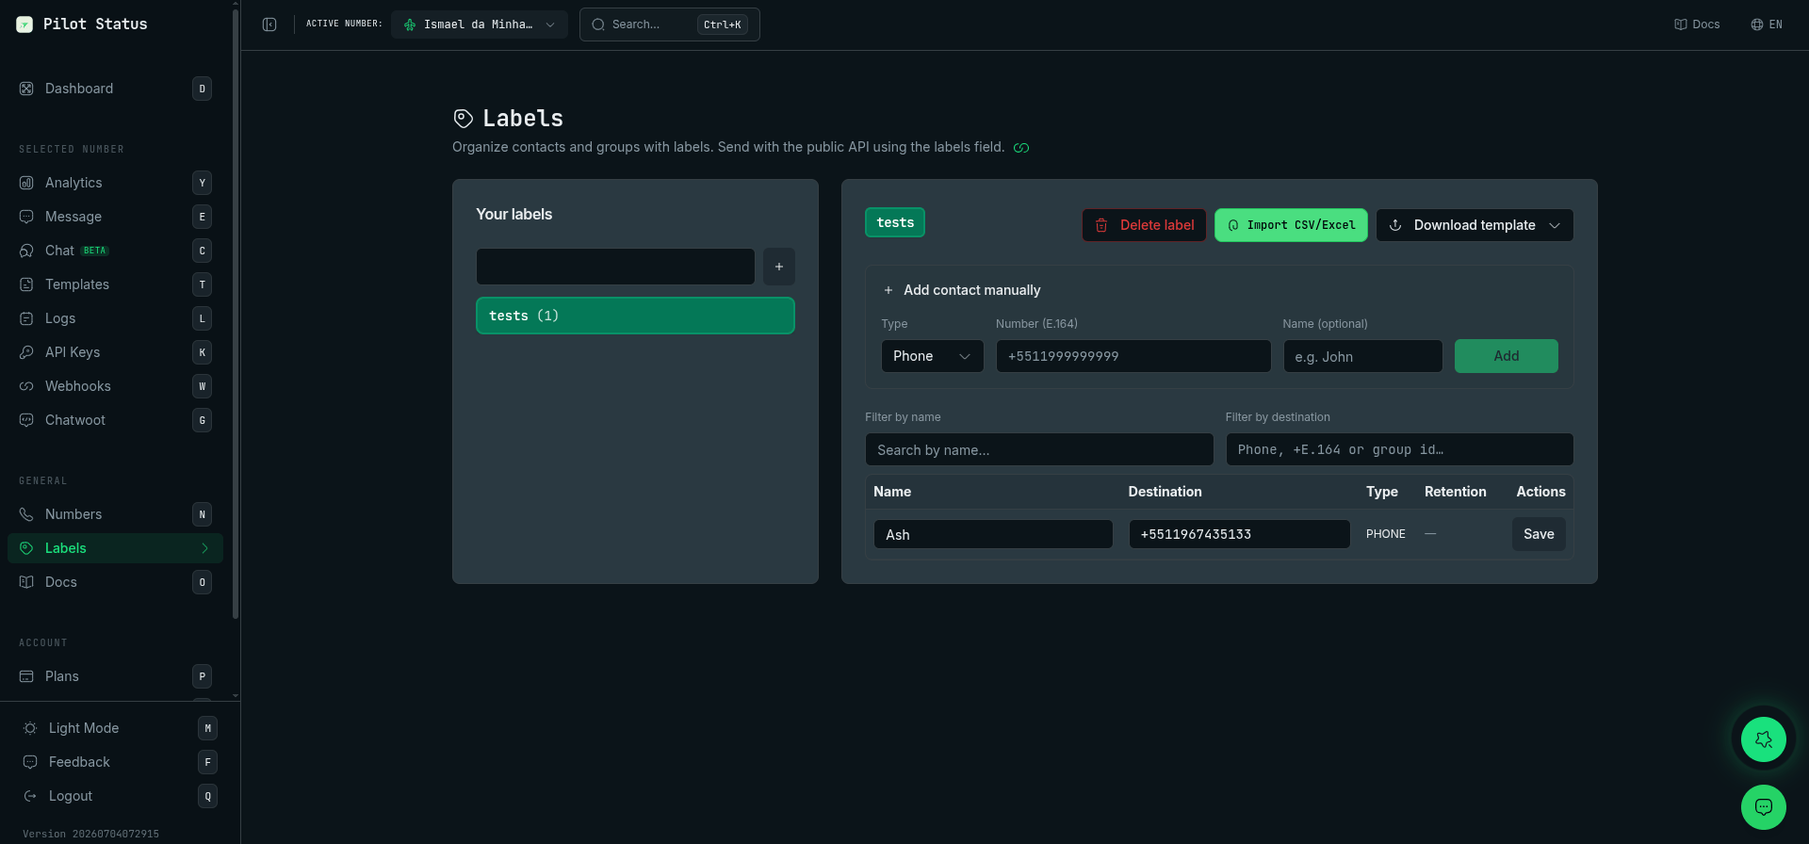Viewport: 1809px width, 844px height.
Task: Go to Analytics page
Action: (115, 183)
